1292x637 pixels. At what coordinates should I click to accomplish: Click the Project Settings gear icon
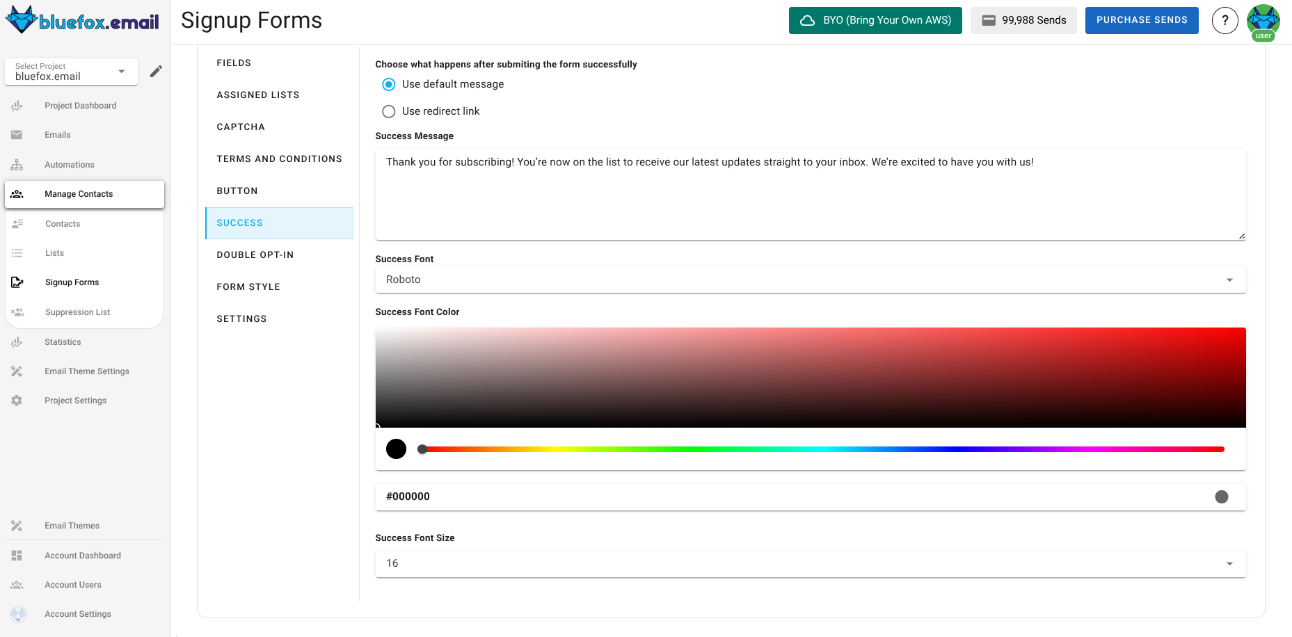coord(17,400)
